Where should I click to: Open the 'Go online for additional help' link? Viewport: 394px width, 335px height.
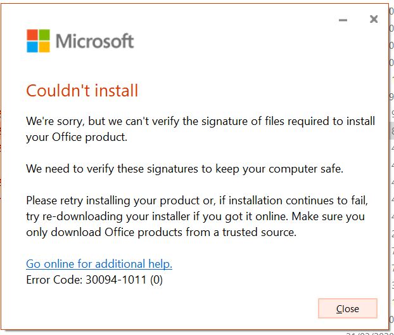pyautogui.click(x=99, y=264)
